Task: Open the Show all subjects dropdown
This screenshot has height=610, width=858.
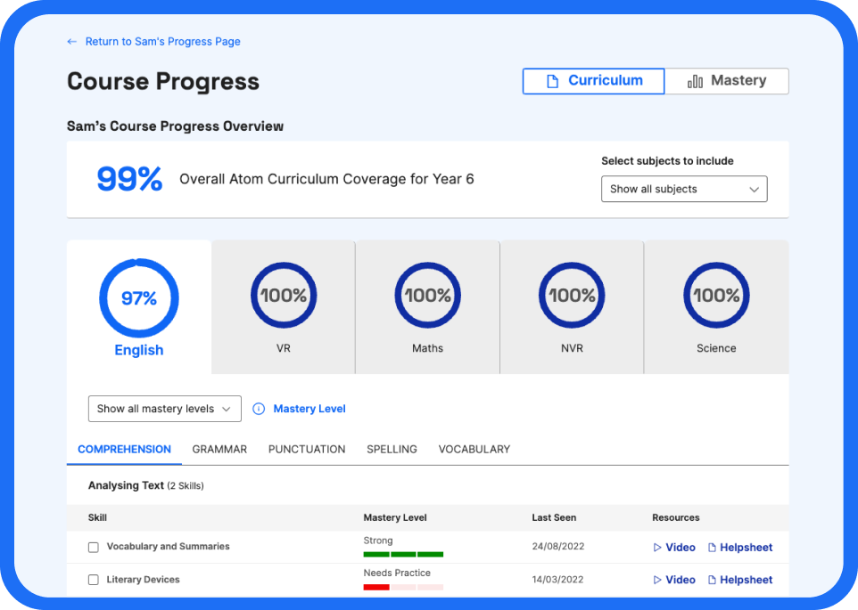Action: tap(683, 189)
